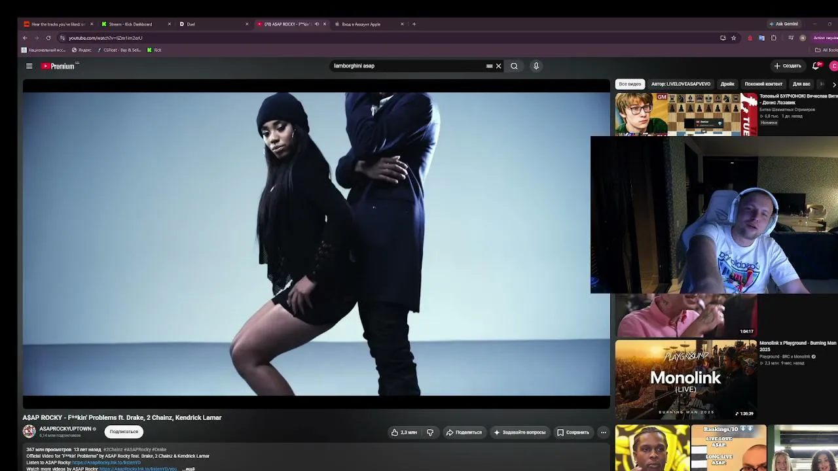Click the Ask Gemini button
838x471 pixels.
click(x=784, y=24)
